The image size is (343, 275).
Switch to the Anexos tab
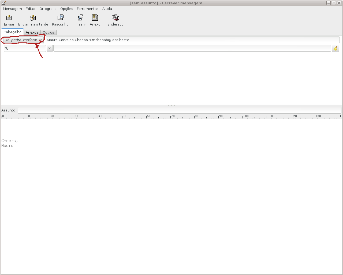[32, 32]
